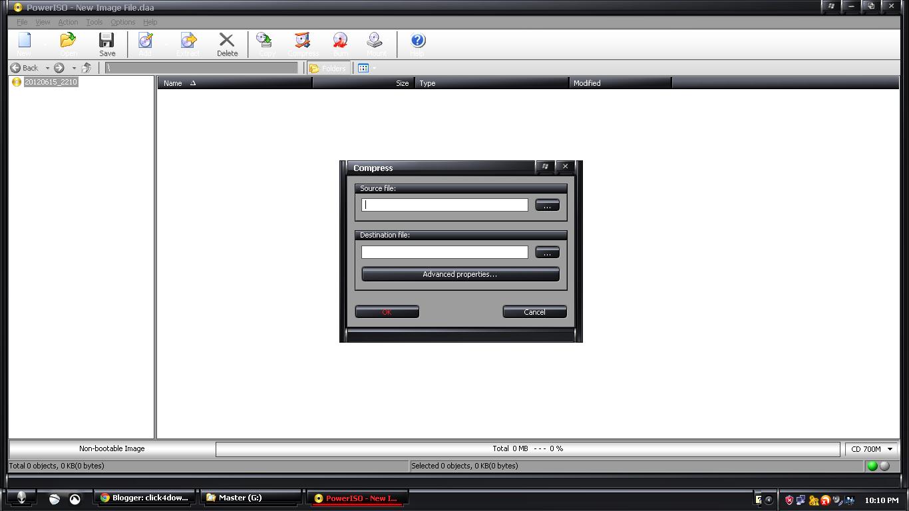Open the Action menu
Image resolution: width=909 pixels, height=511 pixels.
[x=68, y=22]
